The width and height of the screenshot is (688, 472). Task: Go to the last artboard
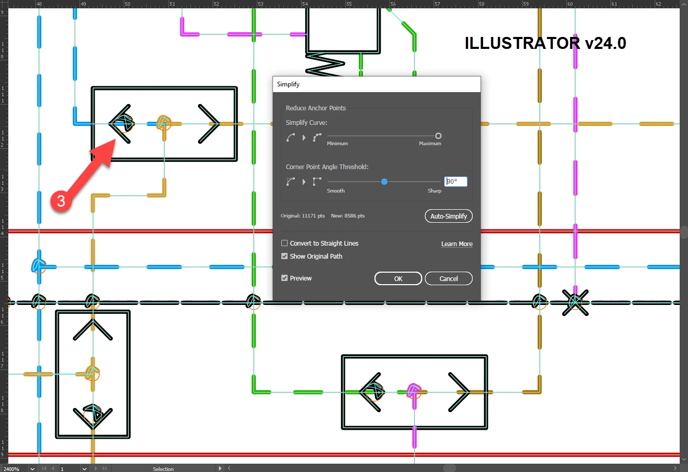point(105,468)
